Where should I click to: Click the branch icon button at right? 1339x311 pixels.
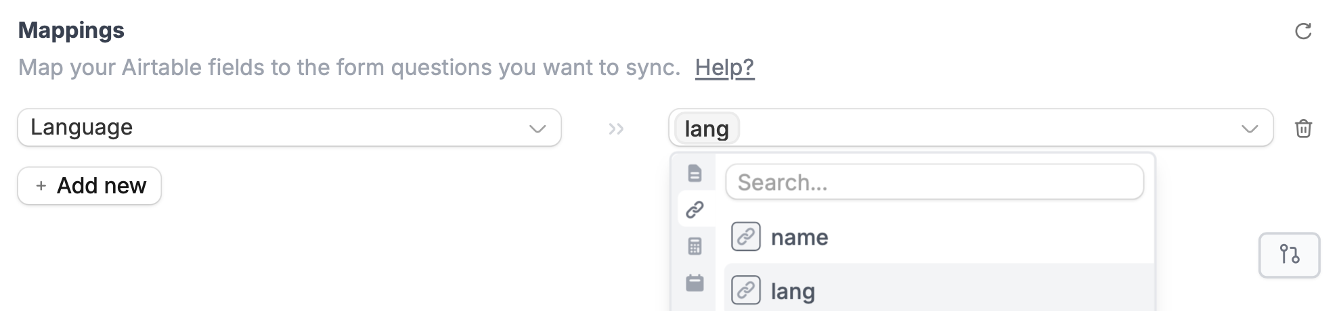point(1289,255)
